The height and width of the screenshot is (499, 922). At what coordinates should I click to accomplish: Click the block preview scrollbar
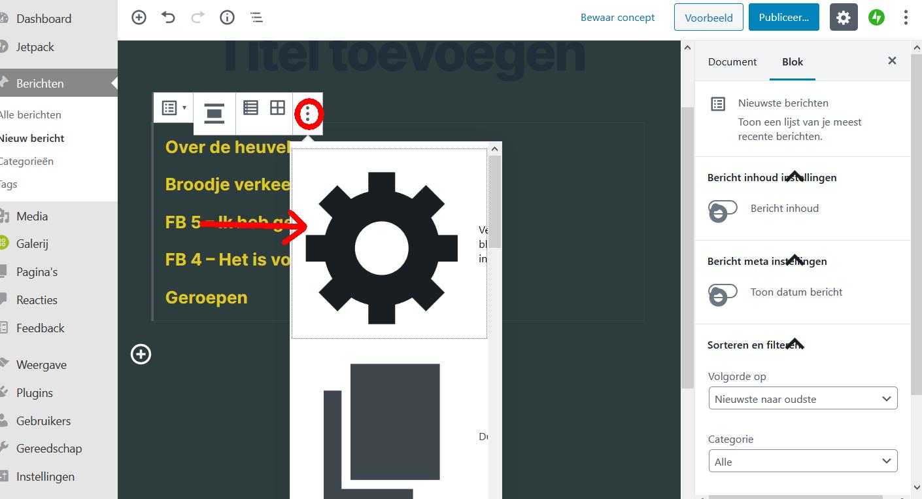pos(495,196)
